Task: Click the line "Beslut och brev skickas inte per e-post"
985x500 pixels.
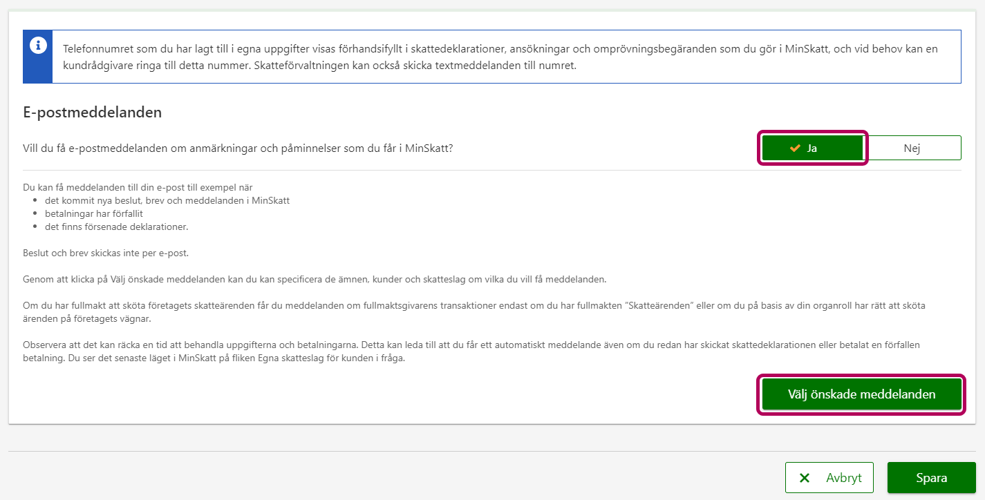Action: (106, 253)
